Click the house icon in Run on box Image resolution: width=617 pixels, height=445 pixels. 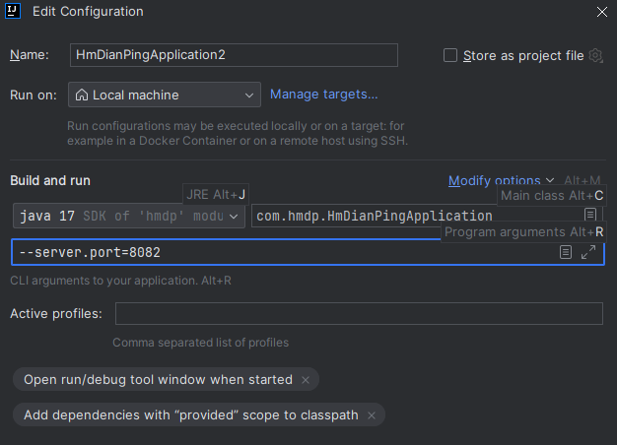coord(80,95)
